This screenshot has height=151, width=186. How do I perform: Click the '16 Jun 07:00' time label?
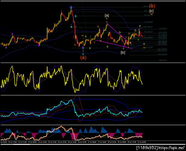(x=62, y=142)
